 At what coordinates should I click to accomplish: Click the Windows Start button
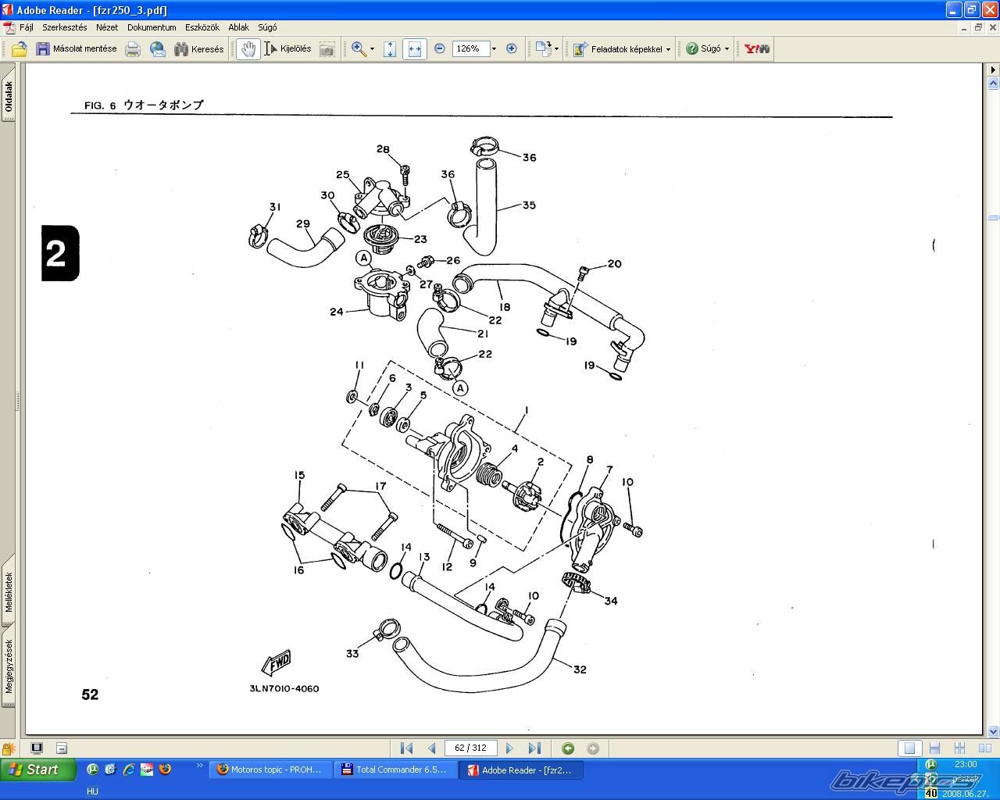pyautogui.click(x=37, y=770)
